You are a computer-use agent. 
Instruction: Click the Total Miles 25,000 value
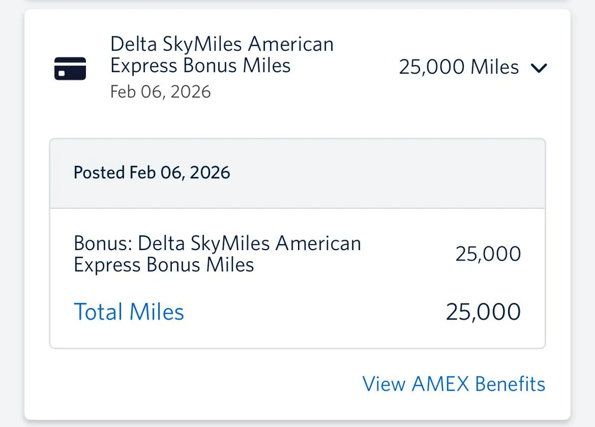click(483, 312)
